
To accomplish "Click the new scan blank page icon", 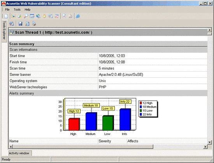I will click(6, 16).
